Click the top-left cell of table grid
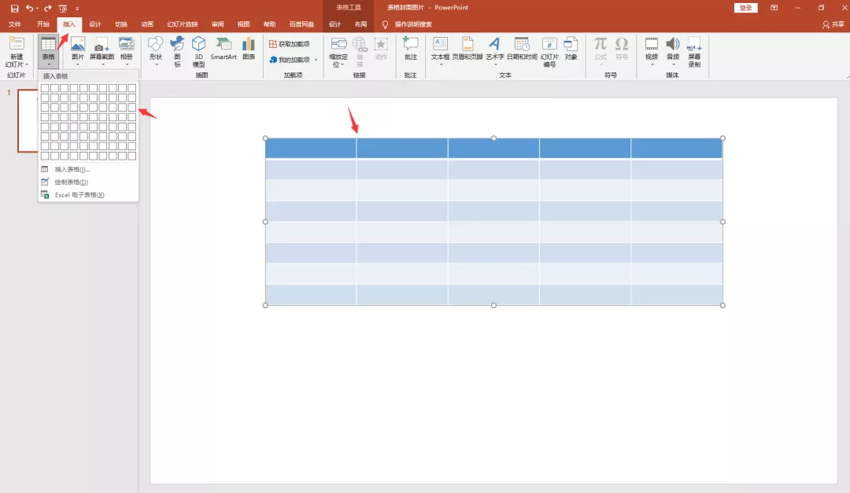The height and width of the screenshot is (493, 850). coord(45,88)
